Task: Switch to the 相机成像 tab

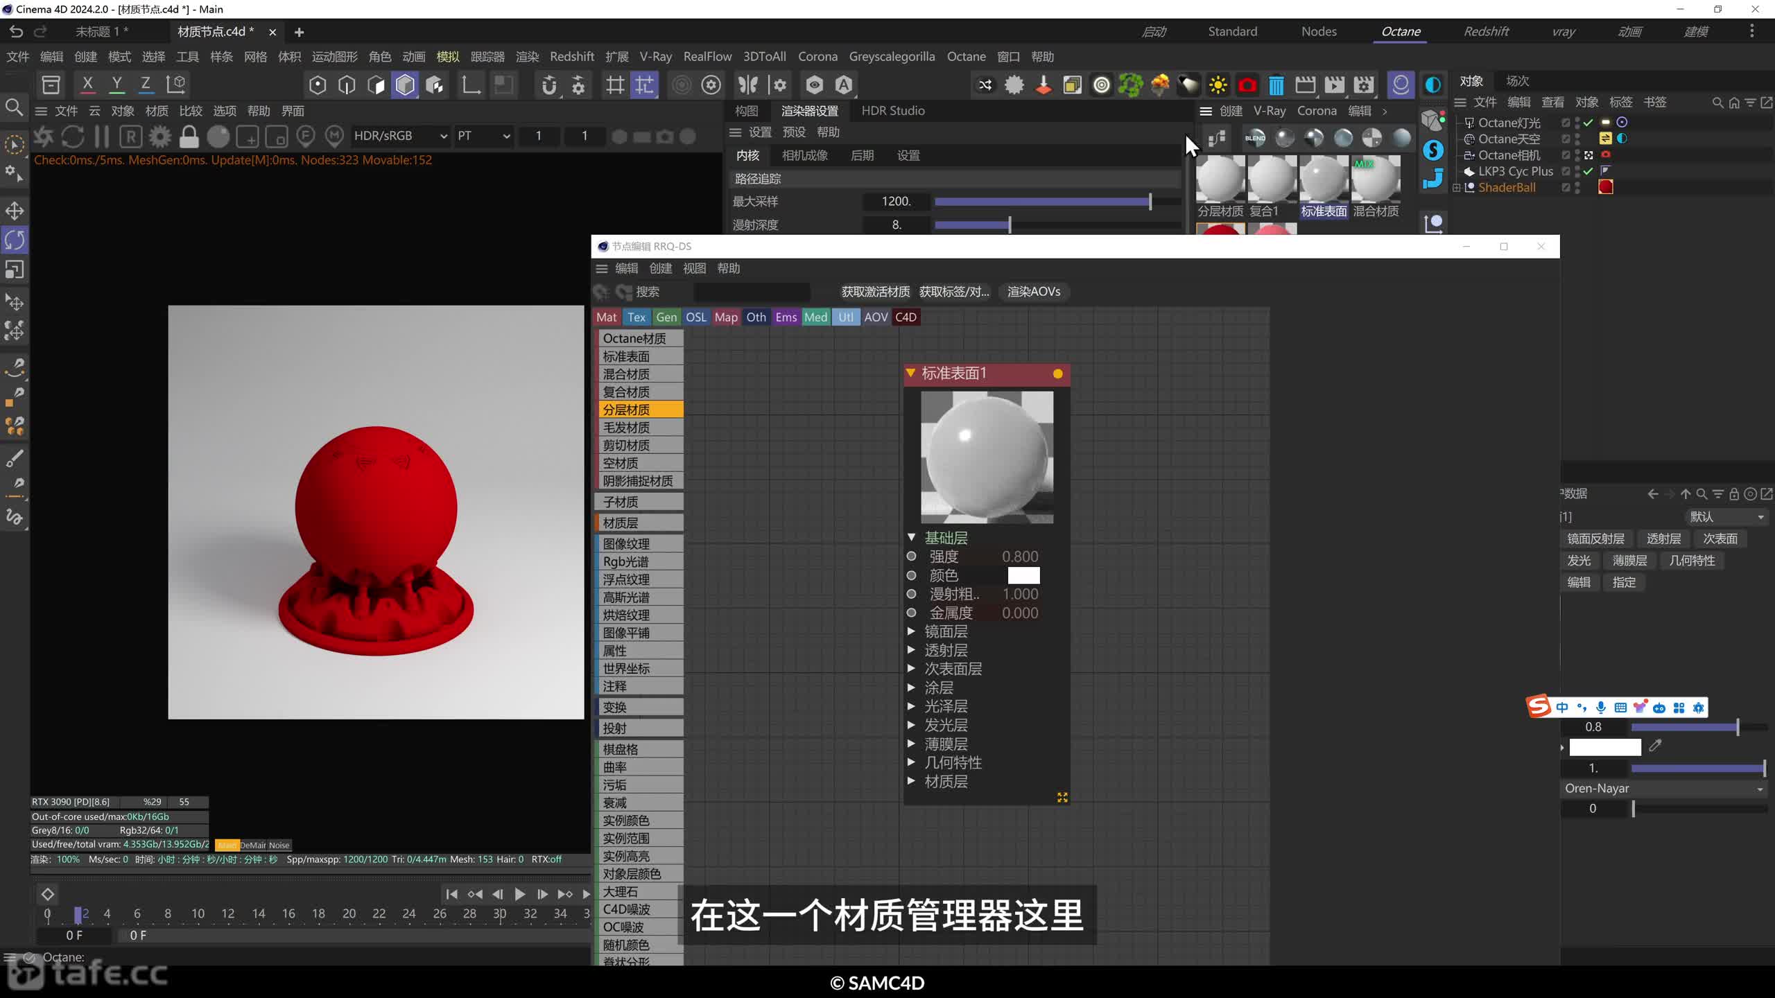Action: (x=805, y=155)
